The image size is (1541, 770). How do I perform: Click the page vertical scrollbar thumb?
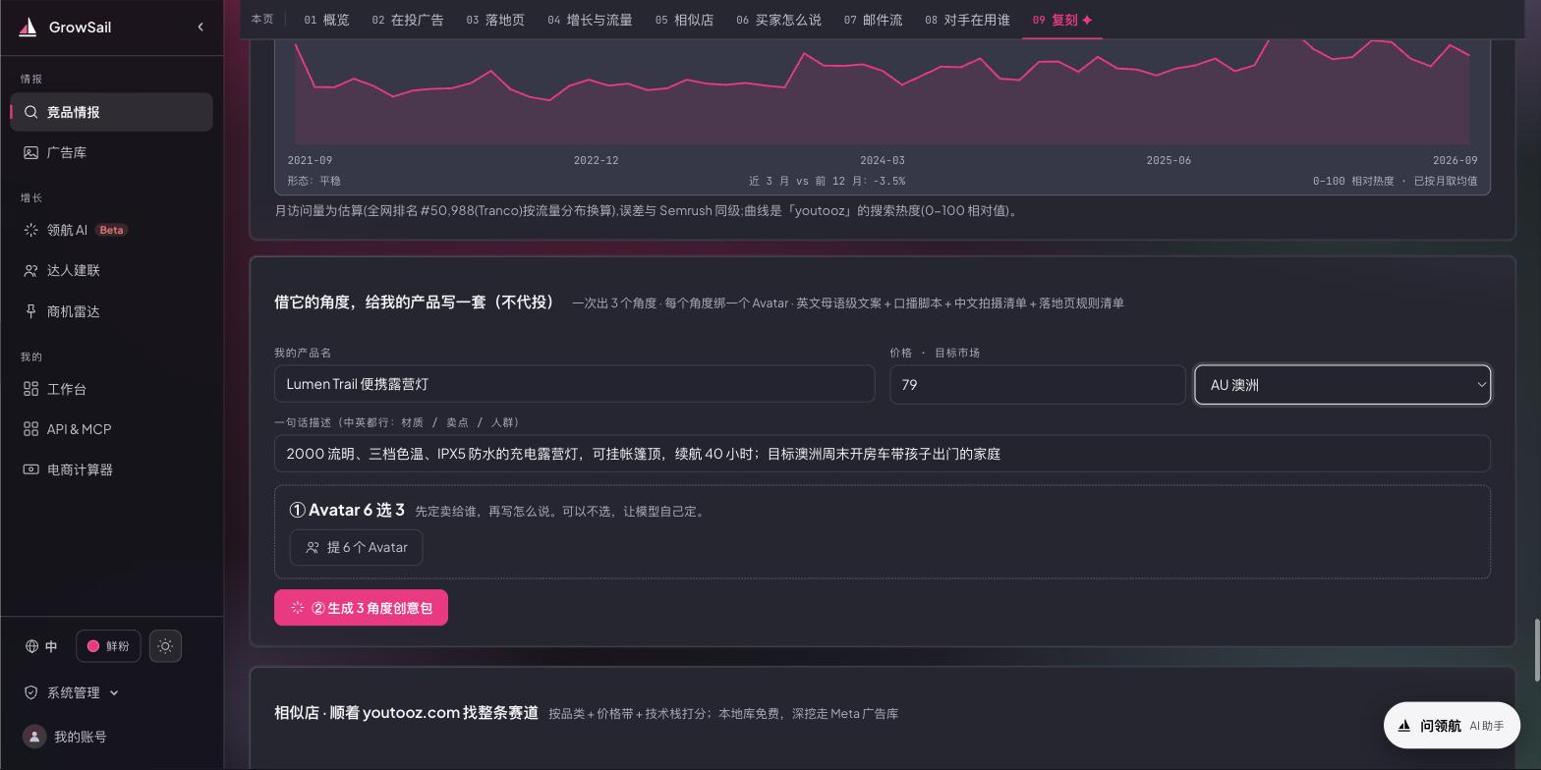point(1536,649)
